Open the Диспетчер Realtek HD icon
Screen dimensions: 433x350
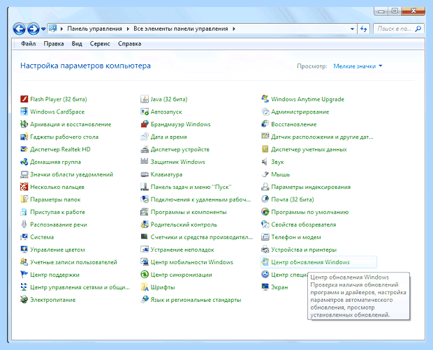coord(24,149)
